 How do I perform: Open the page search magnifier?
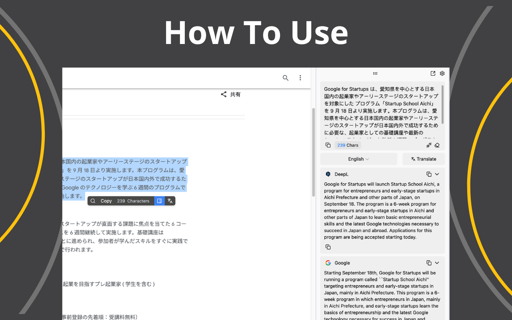(x=286, y=78)
